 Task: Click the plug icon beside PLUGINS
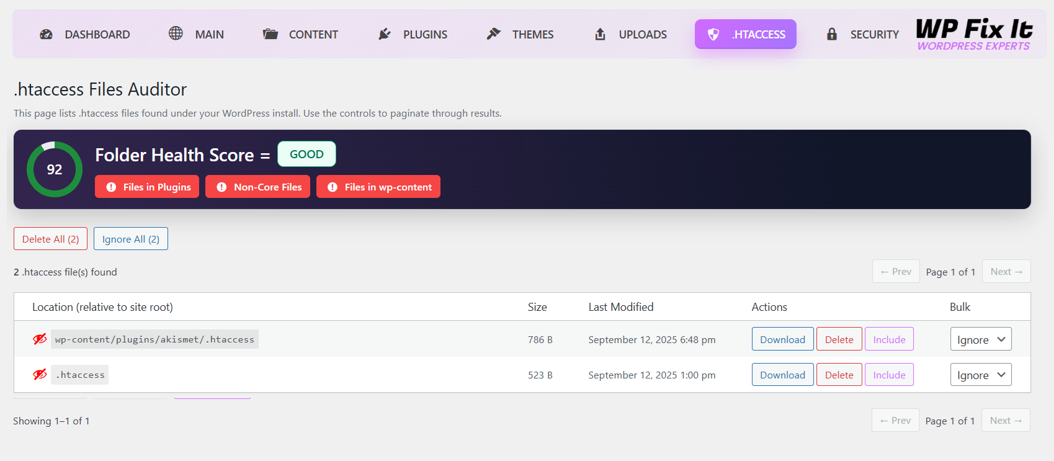pyautogui.click(x=385, y=34)
